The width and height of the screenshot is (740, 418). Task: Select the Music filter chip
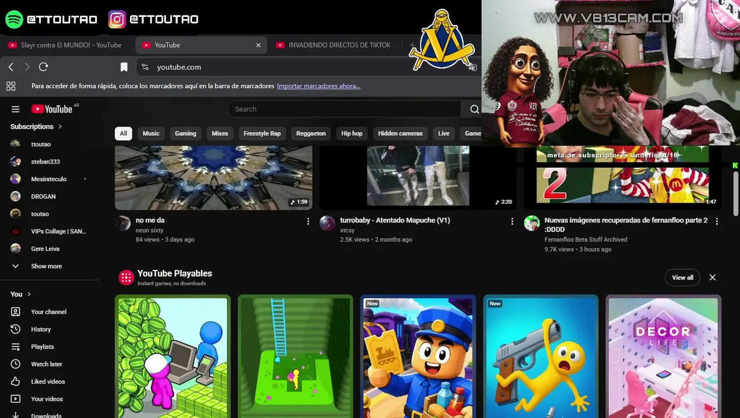151,134
